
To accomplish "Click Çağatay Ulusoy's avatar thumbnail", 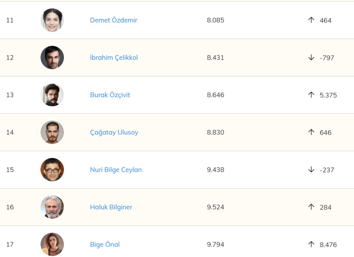I will [x=52, y=132].
